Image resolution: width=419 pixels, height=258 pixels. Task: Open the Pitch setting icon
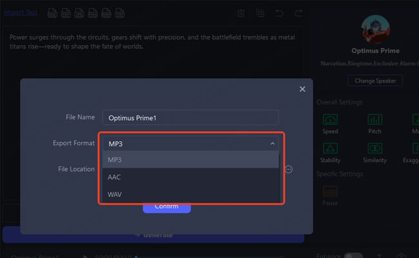(x=375, y=120)
